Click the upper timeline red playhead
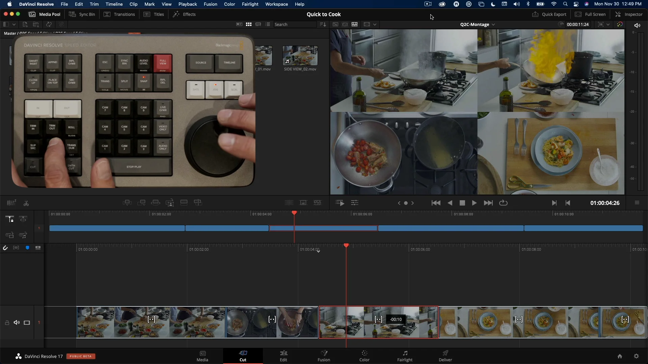The image size is (648, 364). (294, 213)
